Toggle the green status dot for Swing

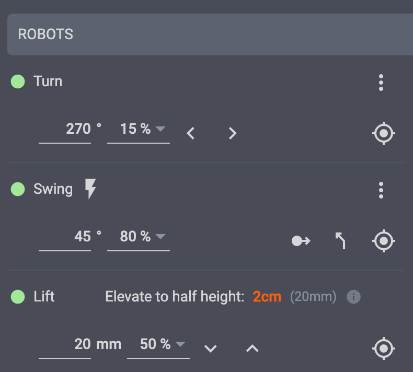pyautogui.click(x=18, y=189)
